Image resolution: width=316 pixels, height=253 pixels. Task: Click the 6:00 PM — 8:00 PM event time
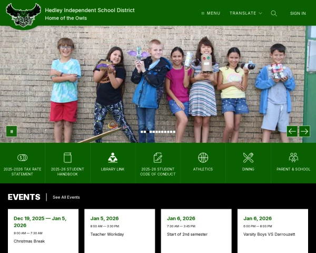coord(258,226)
